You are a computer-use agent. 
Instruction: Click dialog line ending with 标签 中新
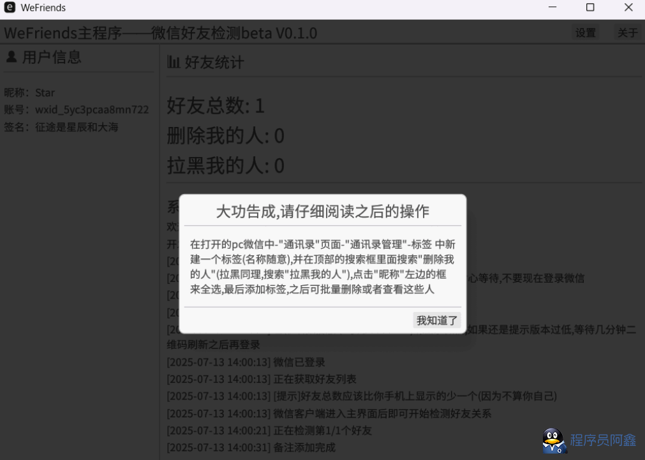tap(323, 244)
